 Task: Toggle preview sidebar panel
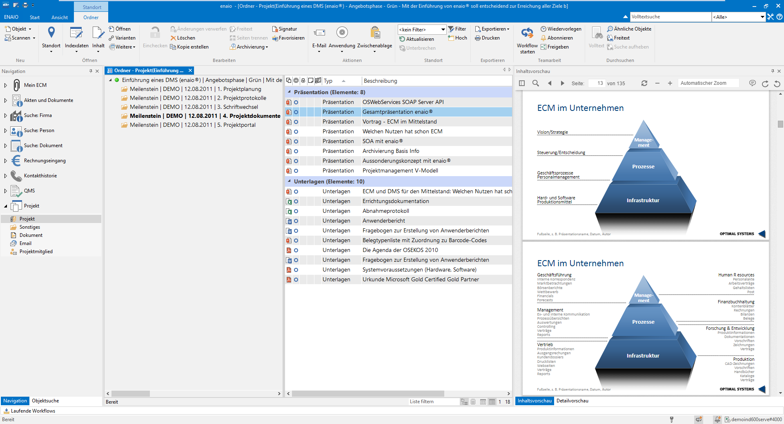[x=522, y=83]
